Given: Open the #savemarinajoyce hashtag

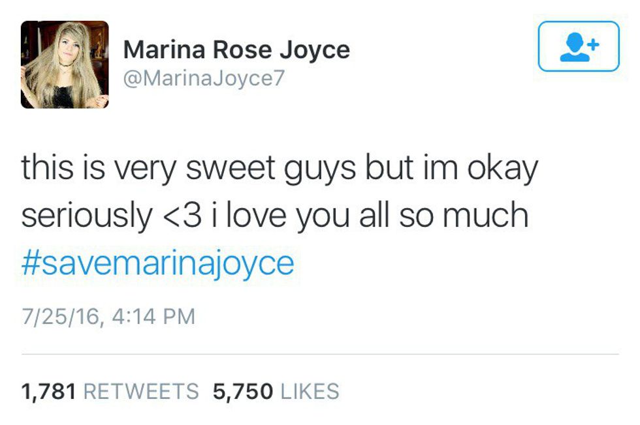Looking at the screenshot, I should (157, 263).
